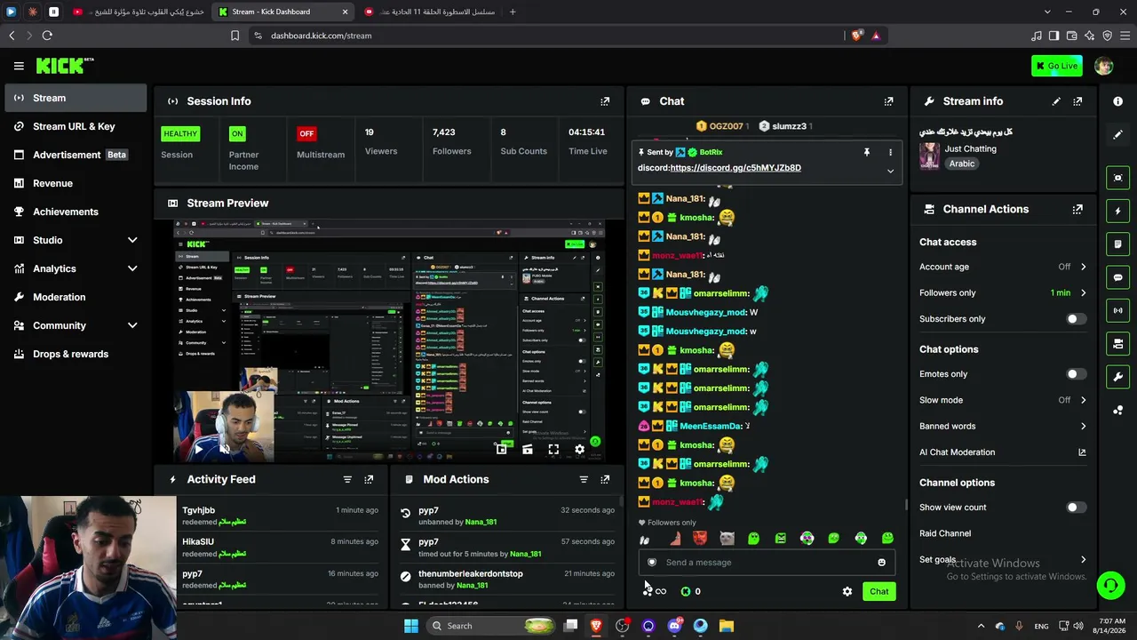Enter fullscreen in the stream preview

(553, 450)
